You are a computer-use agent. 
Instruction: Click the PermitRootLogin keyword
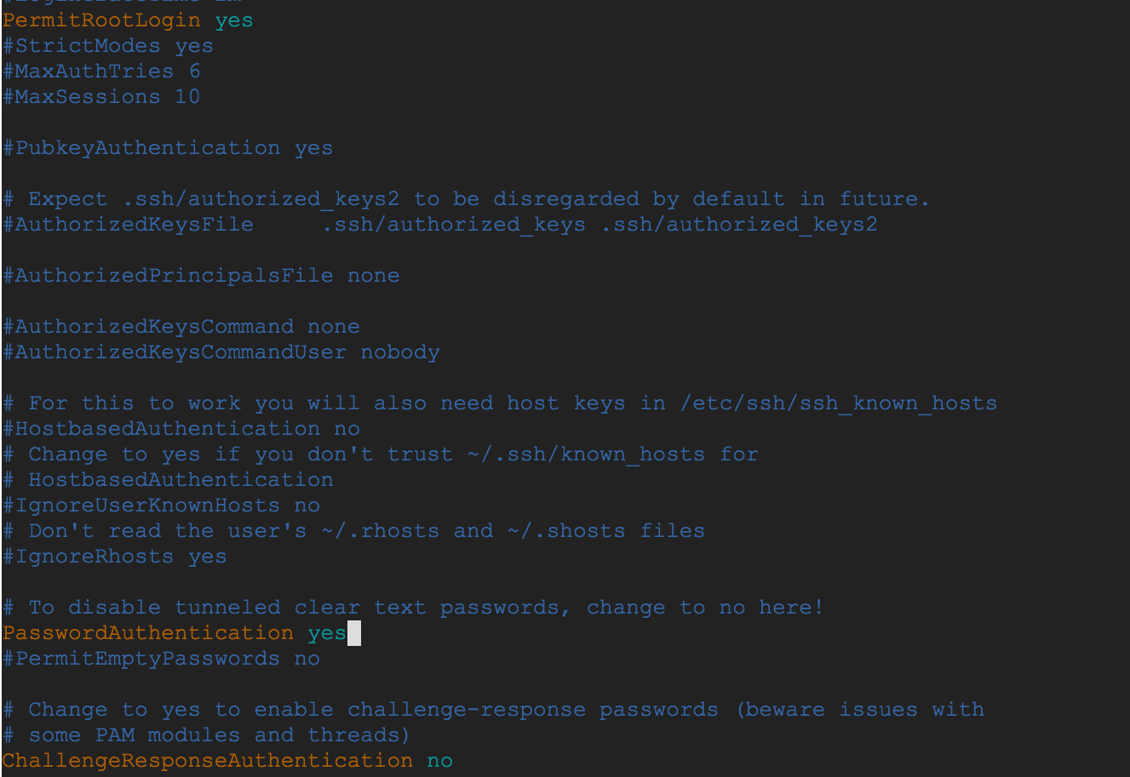click(102, 20)
